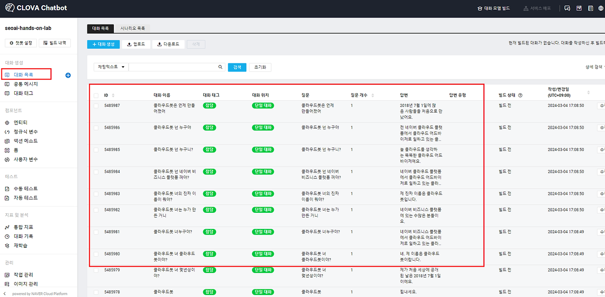Click the globe language icon in header

(x=602, y=9)
